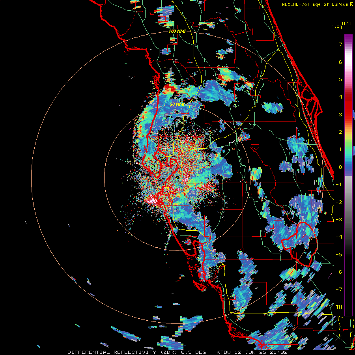Click the 7 value on the dB scale
This screenshot has height=355, width=355.
click(340, 44)
